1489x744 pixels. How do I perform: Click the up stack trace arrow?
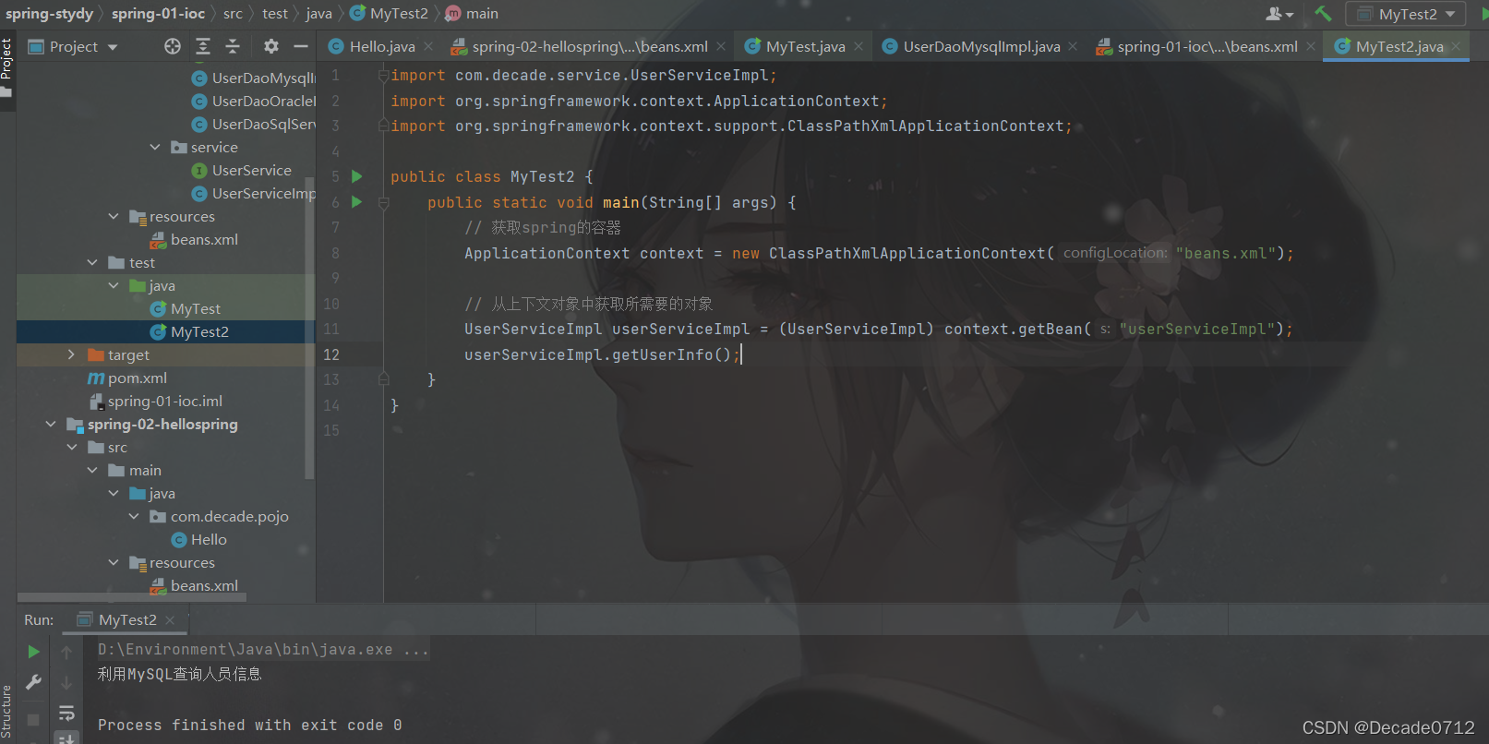(x=66, y=653)
